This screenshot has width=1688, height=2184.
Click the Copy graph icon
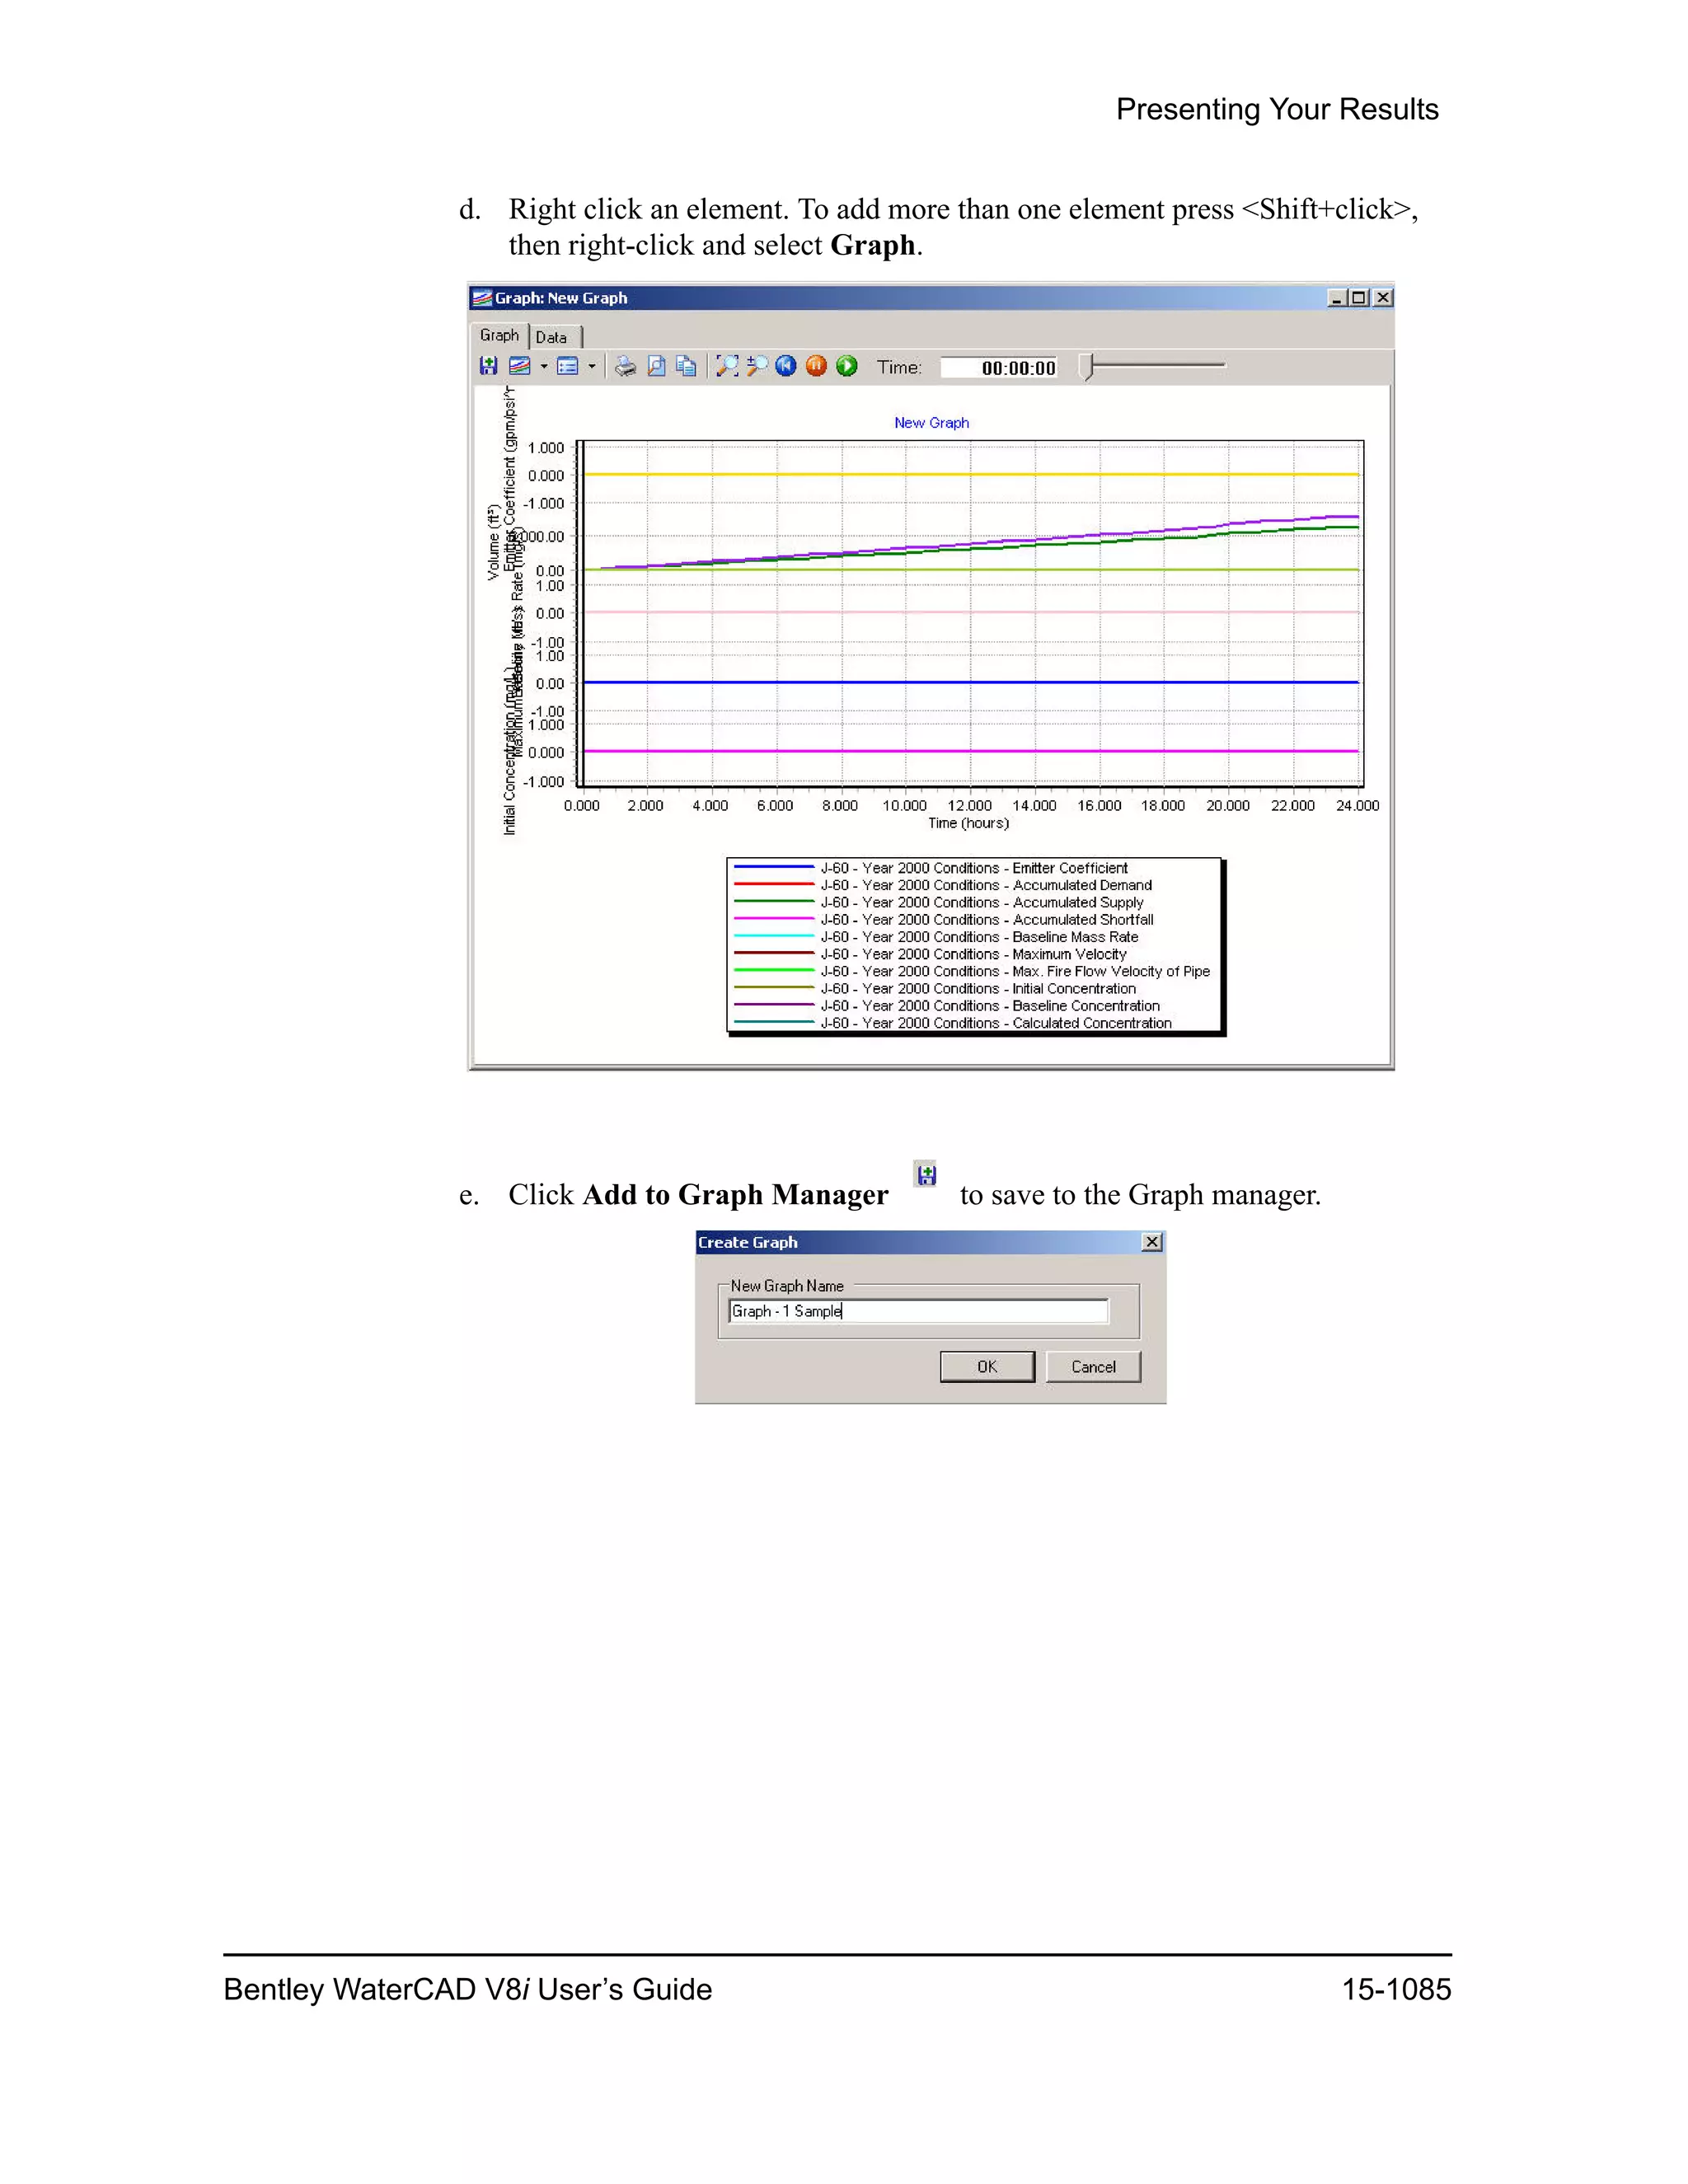(686, 366)
